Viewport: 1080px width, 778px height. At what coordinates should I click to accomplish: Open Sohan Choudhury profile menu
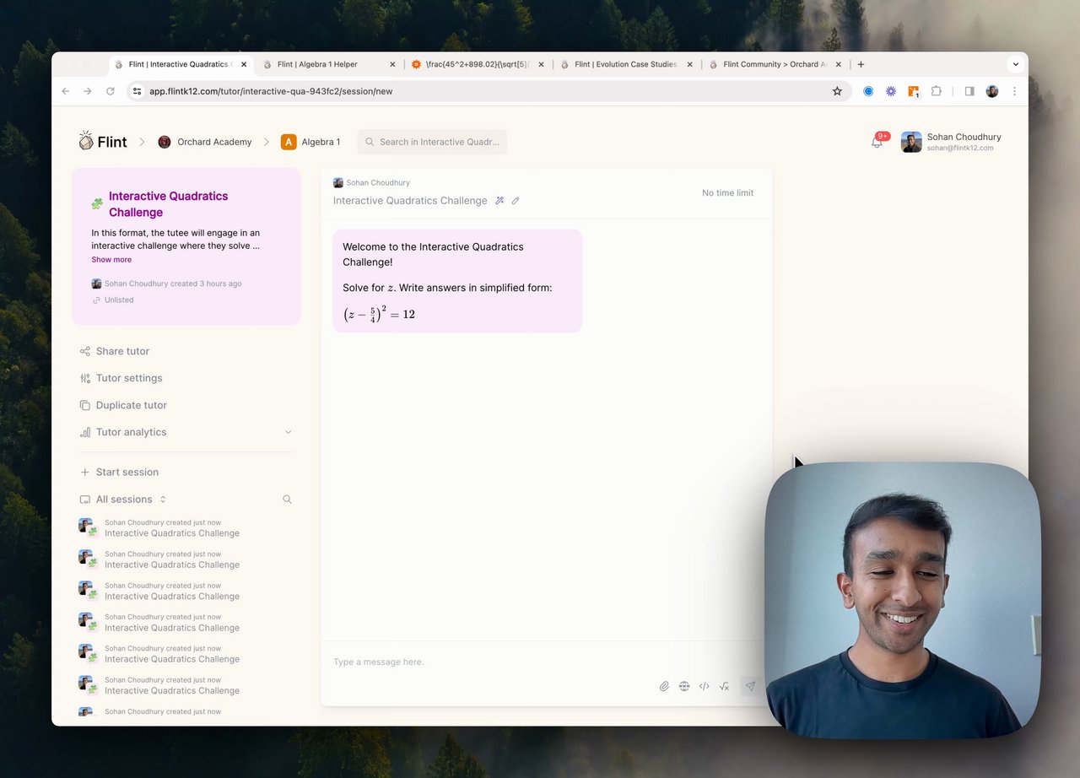951,142
